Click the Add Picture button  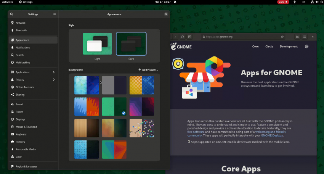pos(148,70)
